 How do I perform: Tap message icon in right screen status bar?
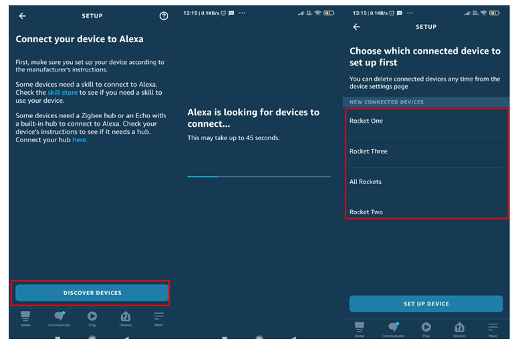coord(400,13)
